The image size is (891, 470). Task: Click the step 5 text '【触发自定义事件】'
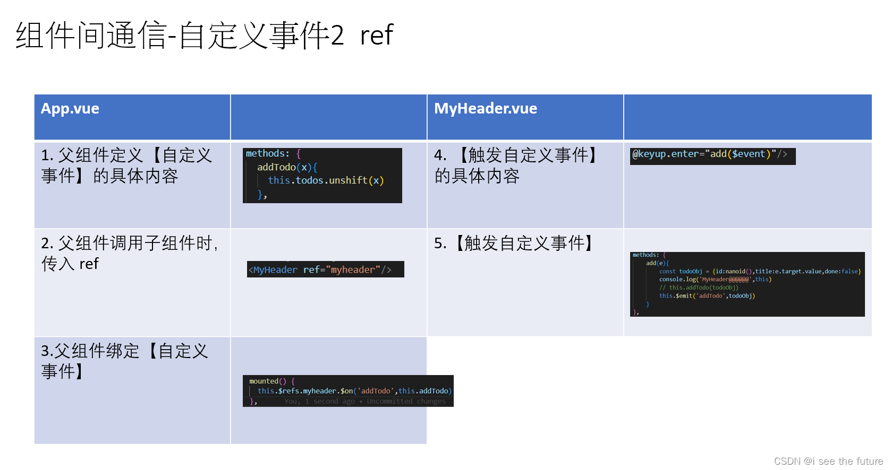pyautogui.click(x=514, y=243)
